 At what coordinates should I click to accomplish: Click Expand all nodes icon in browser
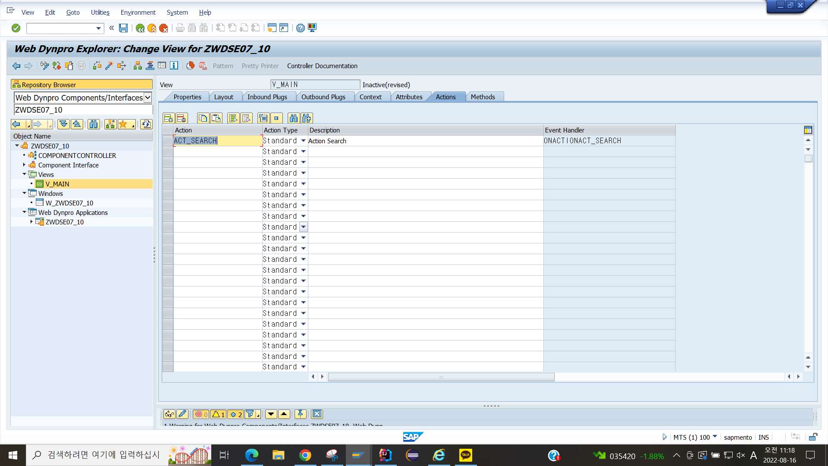coord(63,124)
